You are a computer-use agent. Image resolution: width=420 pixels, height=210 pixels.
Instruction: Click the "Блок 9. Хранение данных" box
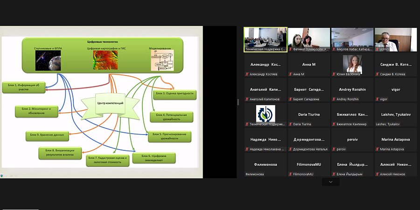point(47,135)
